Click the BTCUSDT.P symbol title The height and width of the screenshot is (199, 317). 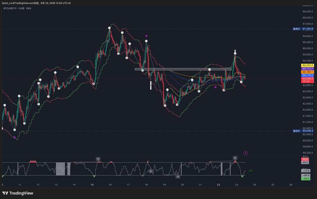click(x=10, y=8)
